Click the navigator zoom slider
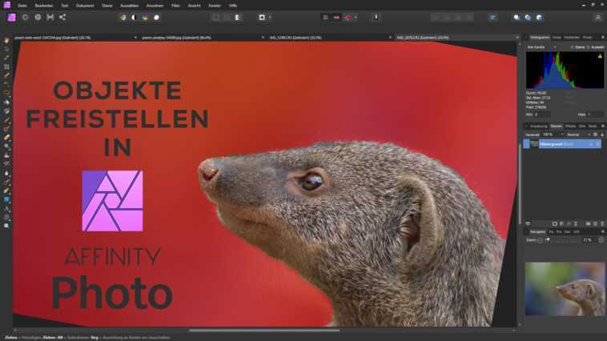 pyautogui.click(x=563, y=240)
